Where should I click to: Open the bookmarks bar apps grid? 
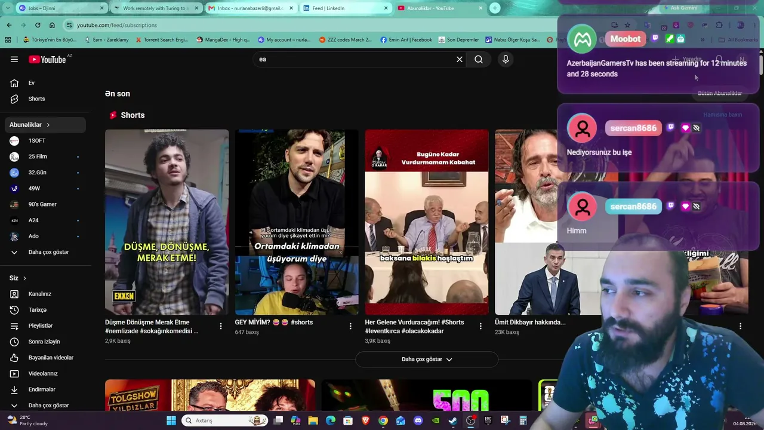point(8,40)
